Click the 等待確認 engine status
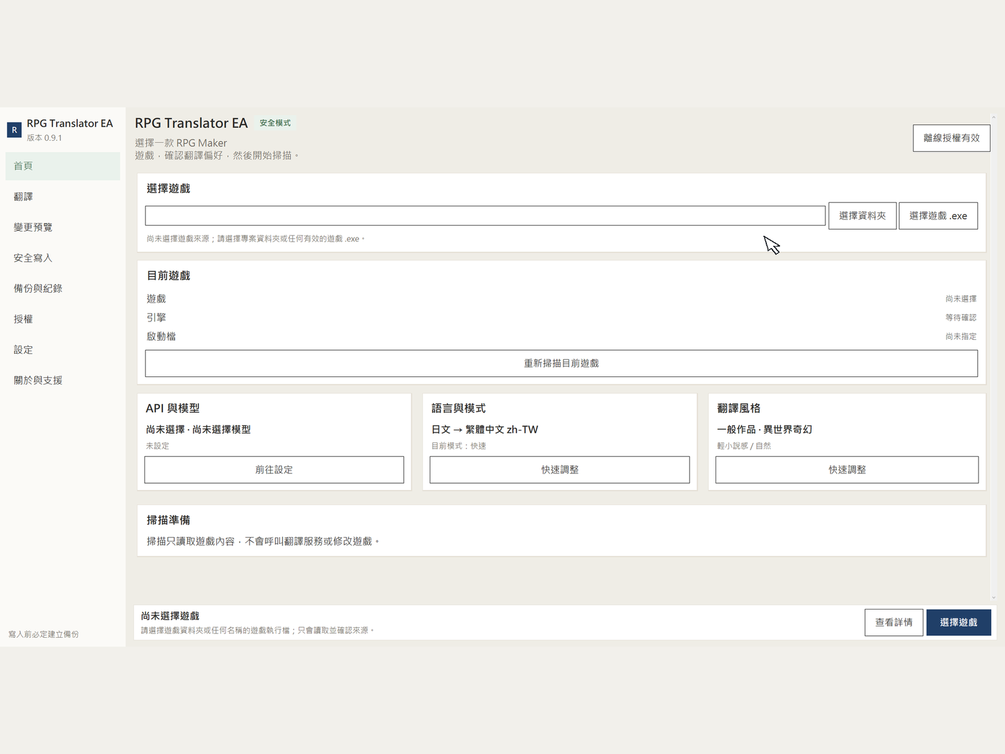This screenshot has width=1005, height=754. pyautogui.click(x=961, y=318)
